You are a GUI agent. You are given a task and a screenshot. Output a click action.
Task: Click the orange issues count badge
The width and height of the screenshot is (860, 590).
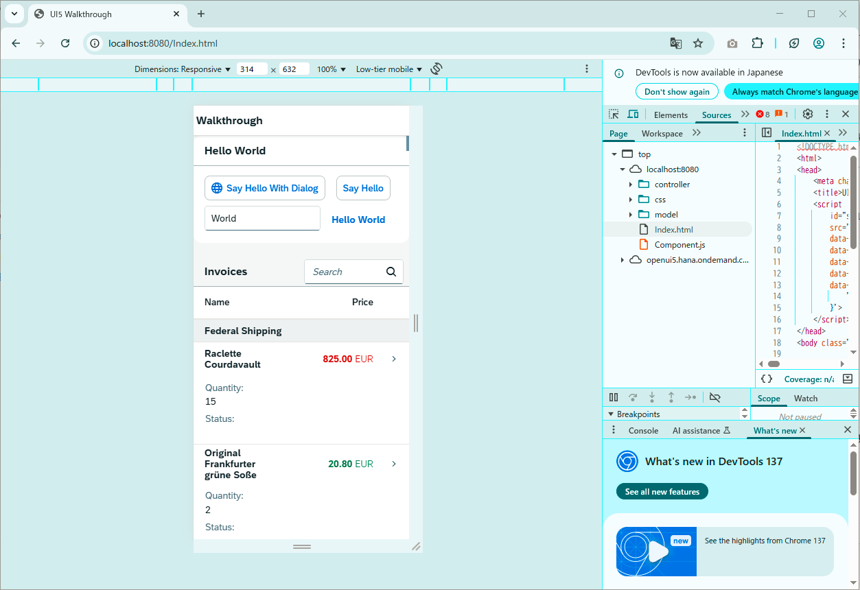(x=782, y=115)
